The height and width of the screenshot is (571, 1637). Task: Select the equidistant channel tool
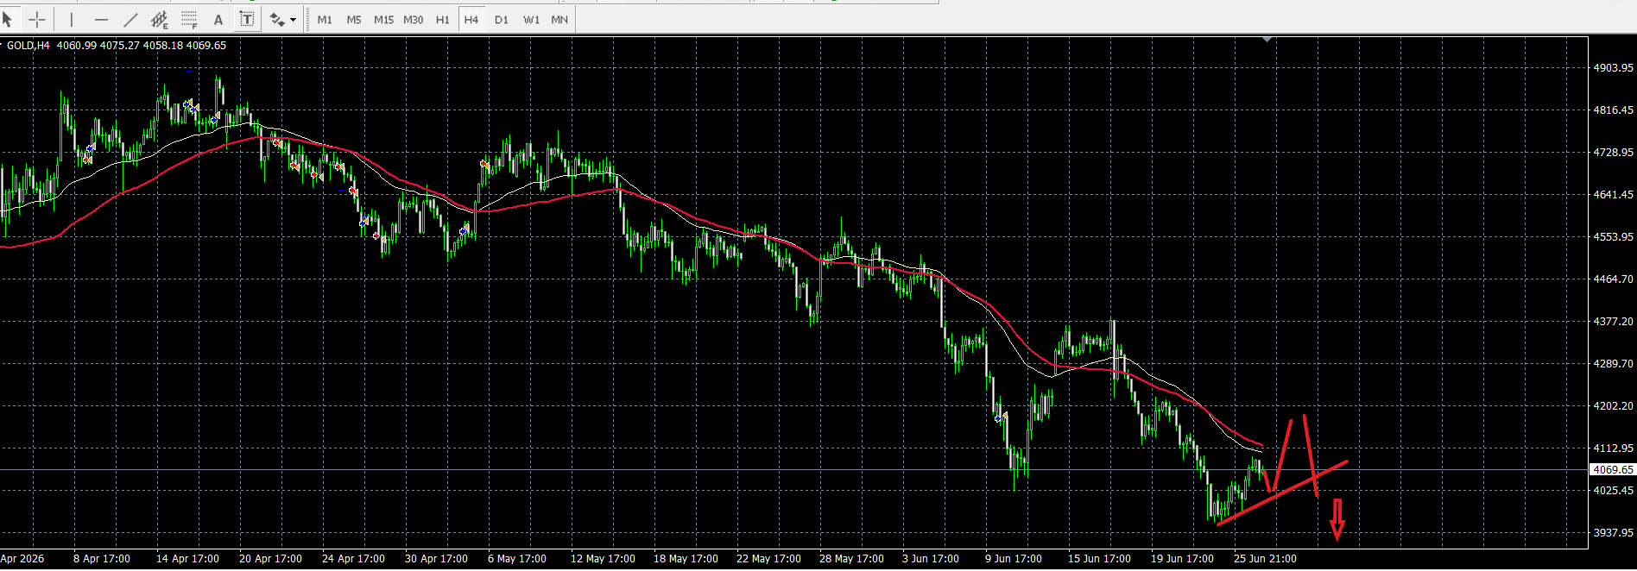160,19
